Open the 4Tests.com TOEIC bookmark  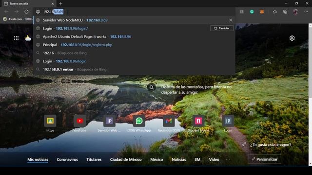[x=18, y=19]
